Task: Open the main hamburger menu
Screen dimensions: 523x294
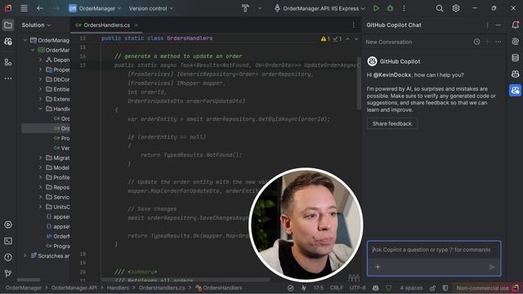Action: coord(24,8)
